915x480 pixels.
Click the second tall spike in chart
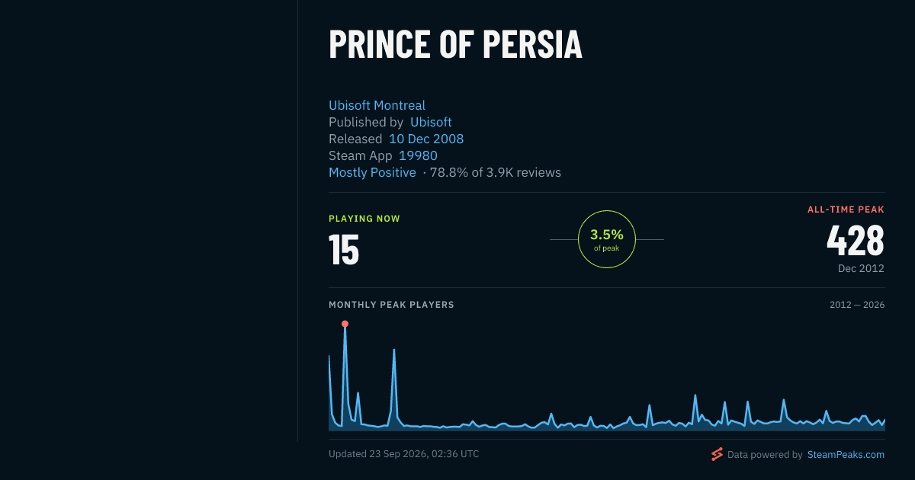click(393, 350)
